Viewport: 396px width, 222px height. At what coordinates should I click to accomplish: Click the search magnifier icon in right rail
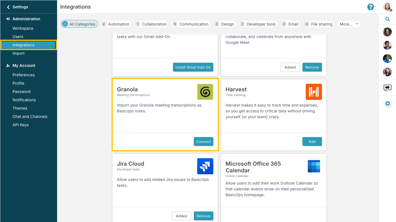point(387,19)
